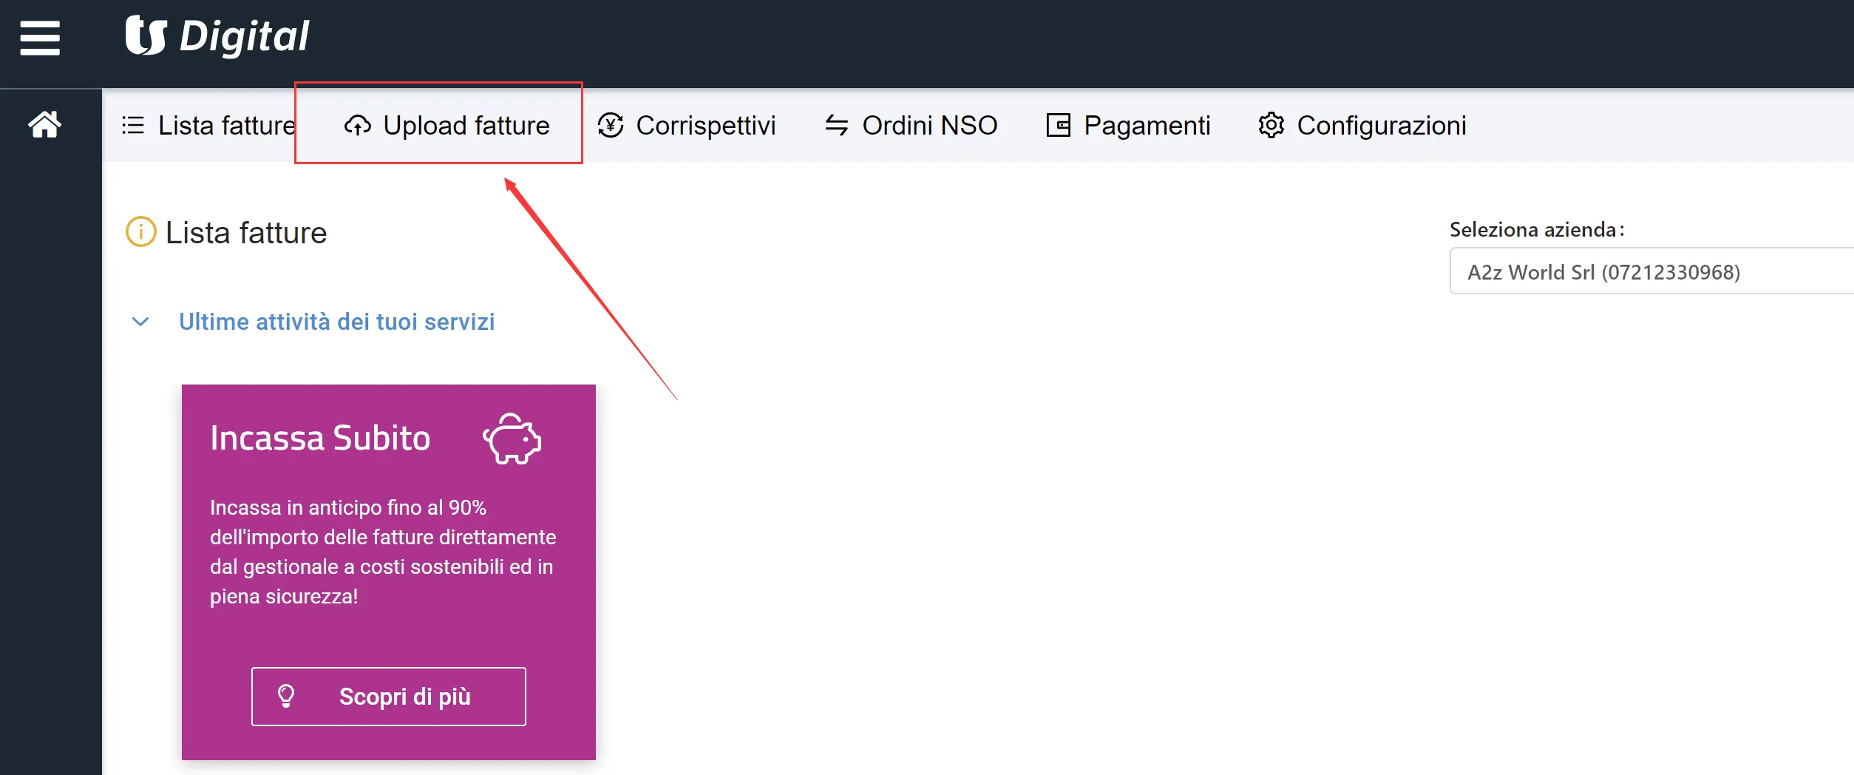Click the info icon beside the Lista fatture heading
The image size is (1854, 775).
(140, 232)
